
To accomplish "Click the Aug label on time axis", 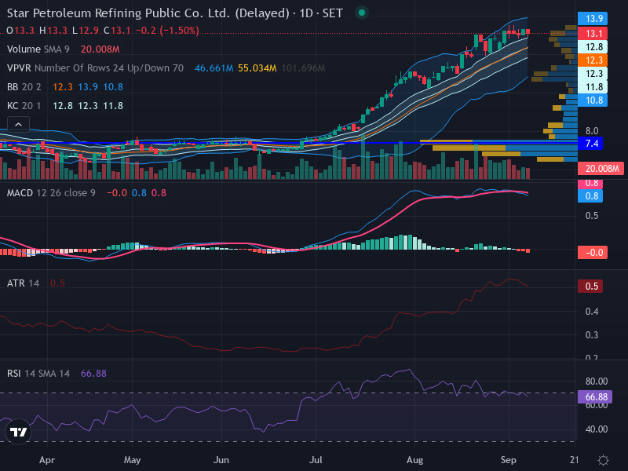I will point(414,460).
